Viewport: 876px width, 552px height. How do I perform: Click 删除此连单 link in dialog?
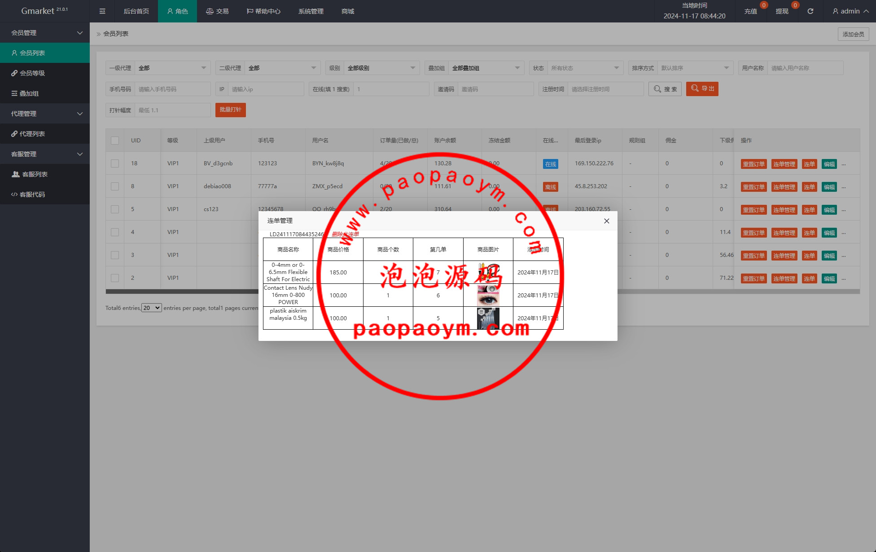click(345, 234)
